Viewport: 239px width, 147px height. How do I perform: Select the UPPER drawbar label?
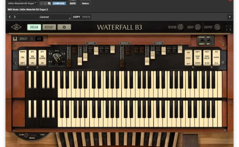pyautogui.click(x=91, y=43)
